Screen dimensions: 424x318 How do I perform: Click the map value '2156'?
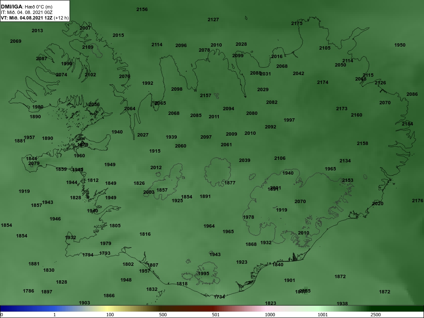coord(142,9)
